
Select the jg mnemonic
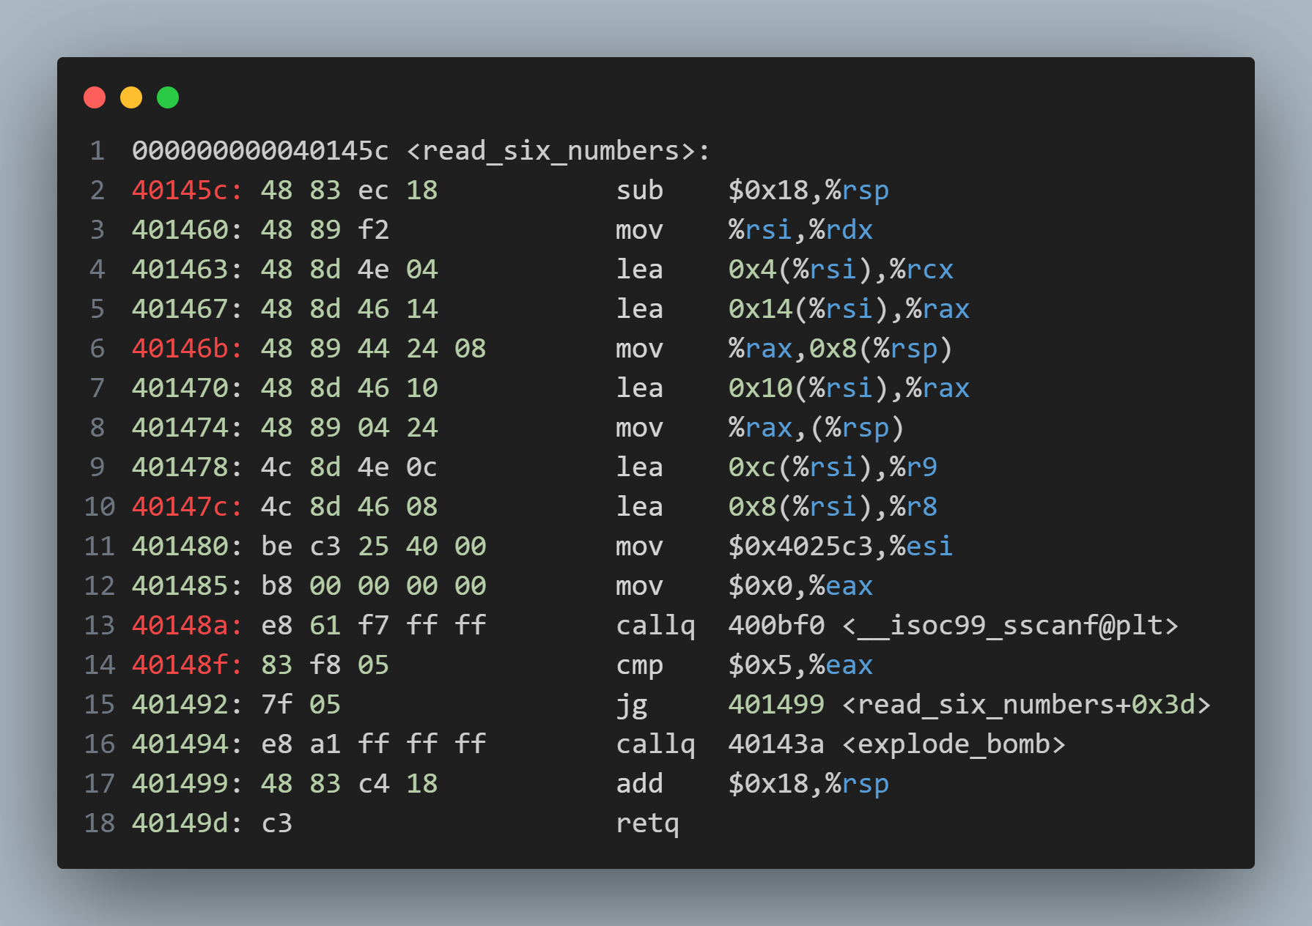click(631, 705)
